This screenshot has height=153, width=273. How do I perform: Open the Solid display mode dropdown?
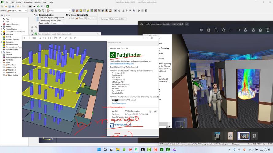pyautogui.click(x=58, y=11)
